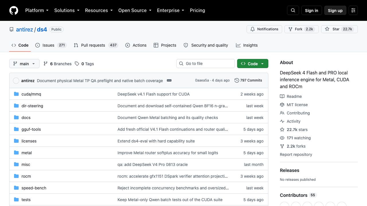Viewport: 367px width, 206px height.
Task: Open the commit 'Extend ds4-eval with hard capability suite'
Action: [156, 141]
